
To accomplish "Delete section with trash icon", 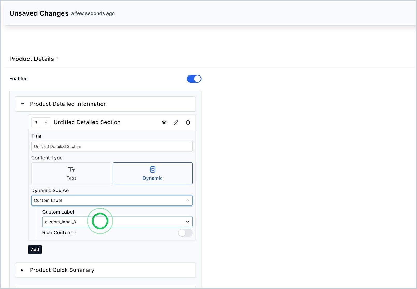I will (188, 122).
